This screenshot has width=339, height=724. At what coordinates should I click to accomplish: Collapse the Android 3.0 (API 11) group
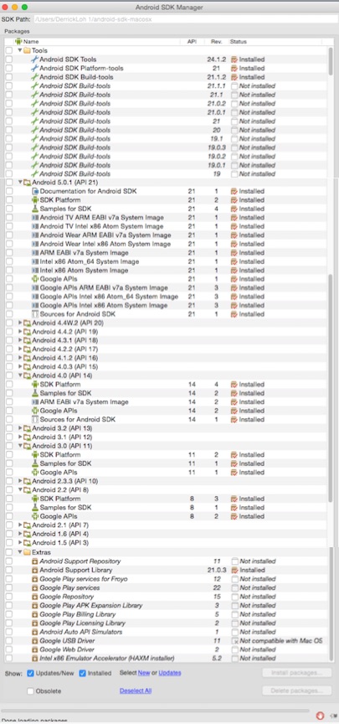[x=20, y=446]
